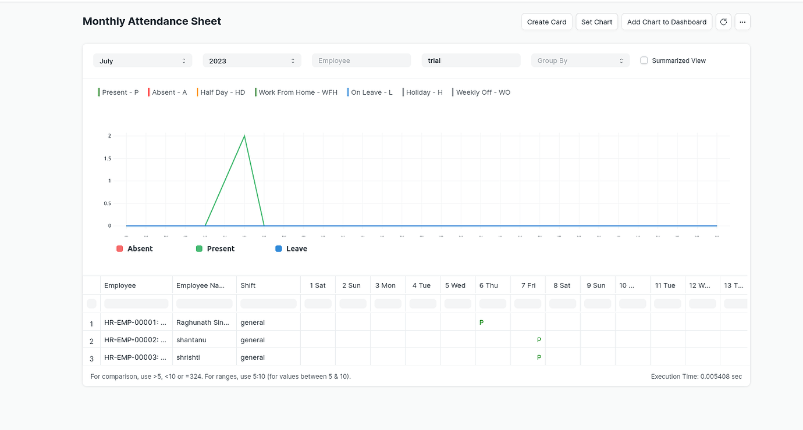Open the ellipsis more-options menu

742,21
